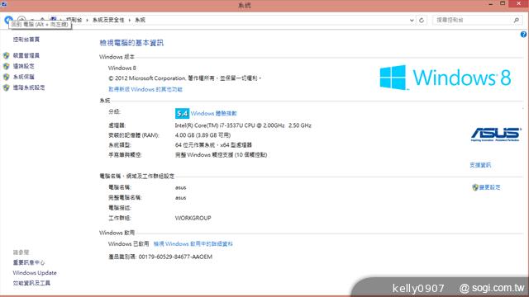Click the processor text Intel Core i7-3537U

tap(243, 125)
